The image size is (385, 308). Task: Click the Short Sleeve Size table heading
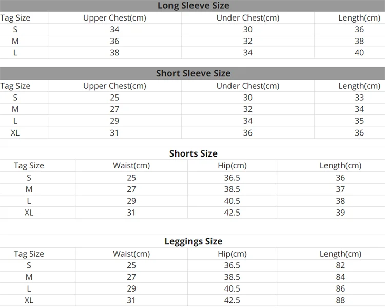tap(193, 73)
